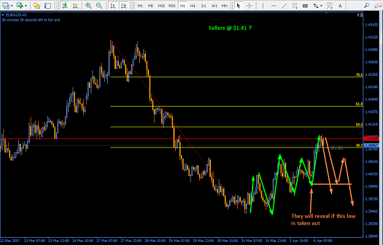Switch to M15 timeframe
This screenshot has height=245, width=383.
click(x=161, y=6)
